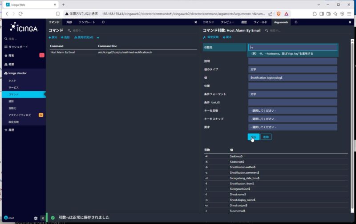This screenshot has width=356, height=224.
Task: Open アクティビティログ in the sidebar
Action: click(20, 115)
